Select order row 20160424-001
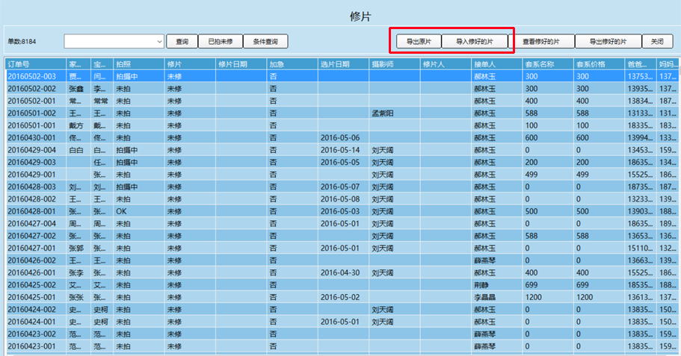 342,322
